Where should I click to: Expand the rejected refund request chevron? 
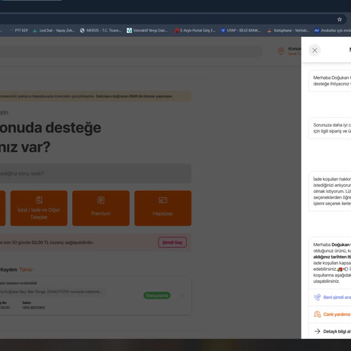[182, 296]
